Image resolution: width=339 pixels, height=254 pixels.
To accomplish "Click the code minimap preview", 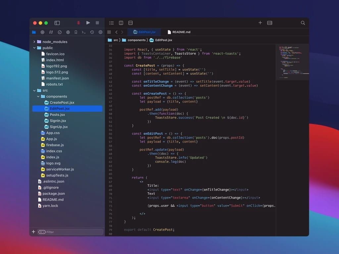I will click(x=293, y=62).
